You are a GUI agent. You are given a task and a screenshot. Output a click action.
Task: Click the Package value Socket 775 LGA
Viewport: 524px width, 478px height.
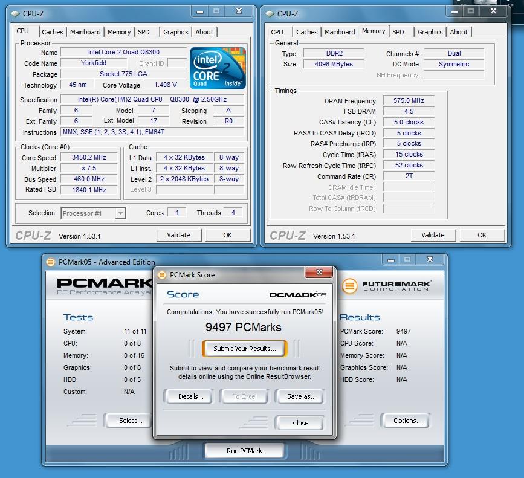[x=124, y=74]
